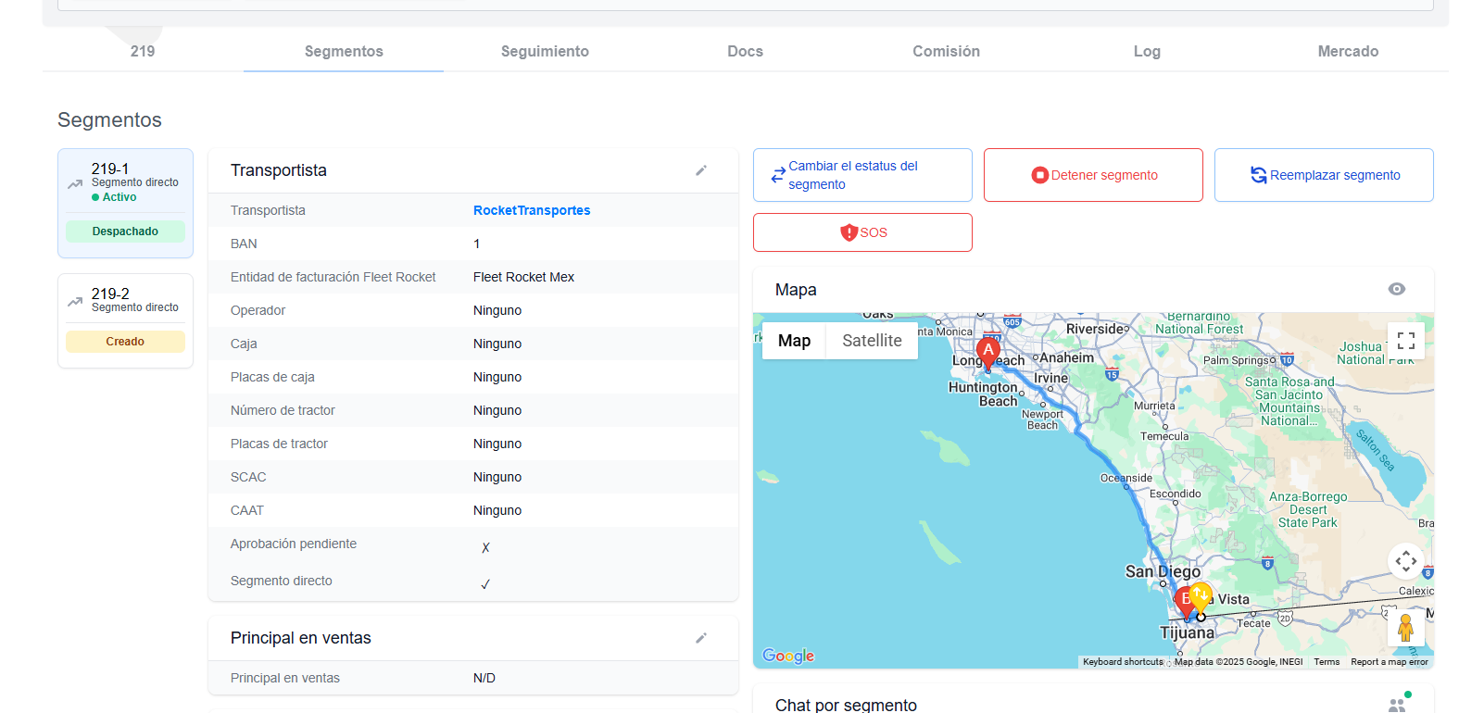Click the Creado status badge
This screenshot has height=713, width=1484.
click(x=125, y=342)
